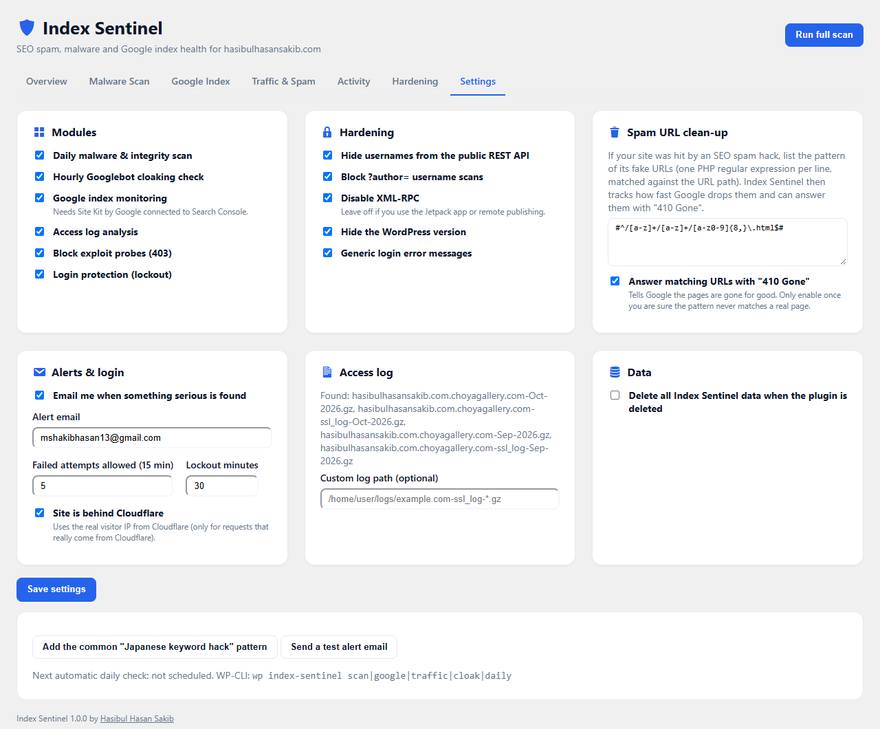Viewport: 880px width, 729px height.
Task: Uncheck Email me when something serious is found
Action: [x=40, y=395]
